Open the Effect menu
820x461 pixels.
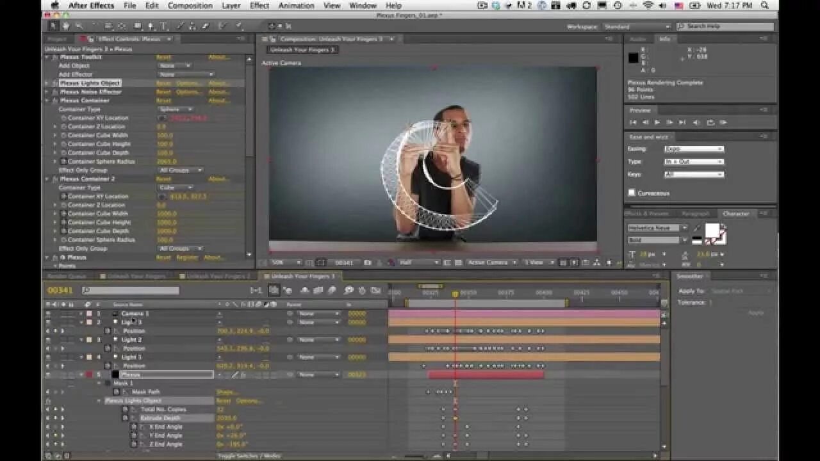(259, 5)
